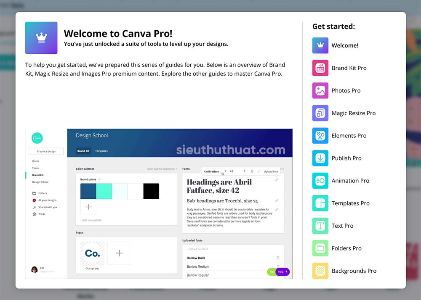Pick the turquoise brand color swatch
The image size is (421, 300).
104,191
